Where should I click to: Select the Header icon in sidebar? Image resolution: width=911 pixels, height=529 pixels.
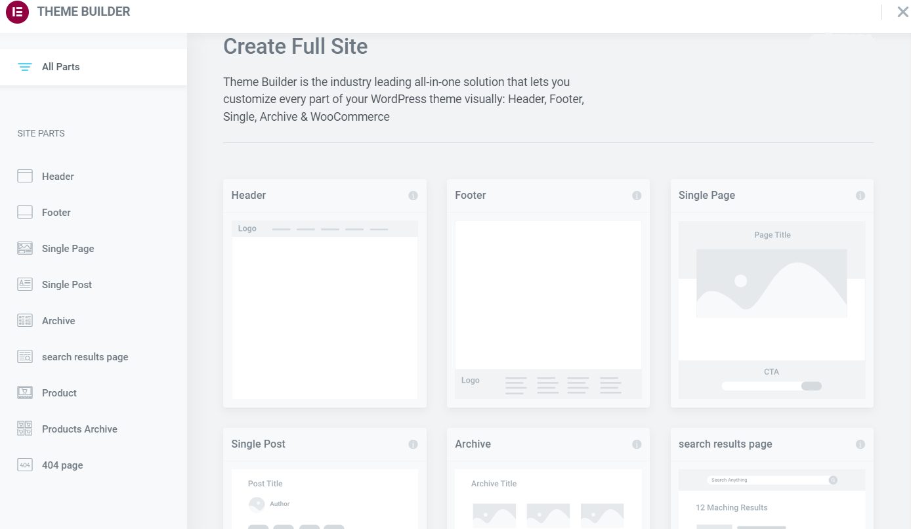[x=25, y=176]
